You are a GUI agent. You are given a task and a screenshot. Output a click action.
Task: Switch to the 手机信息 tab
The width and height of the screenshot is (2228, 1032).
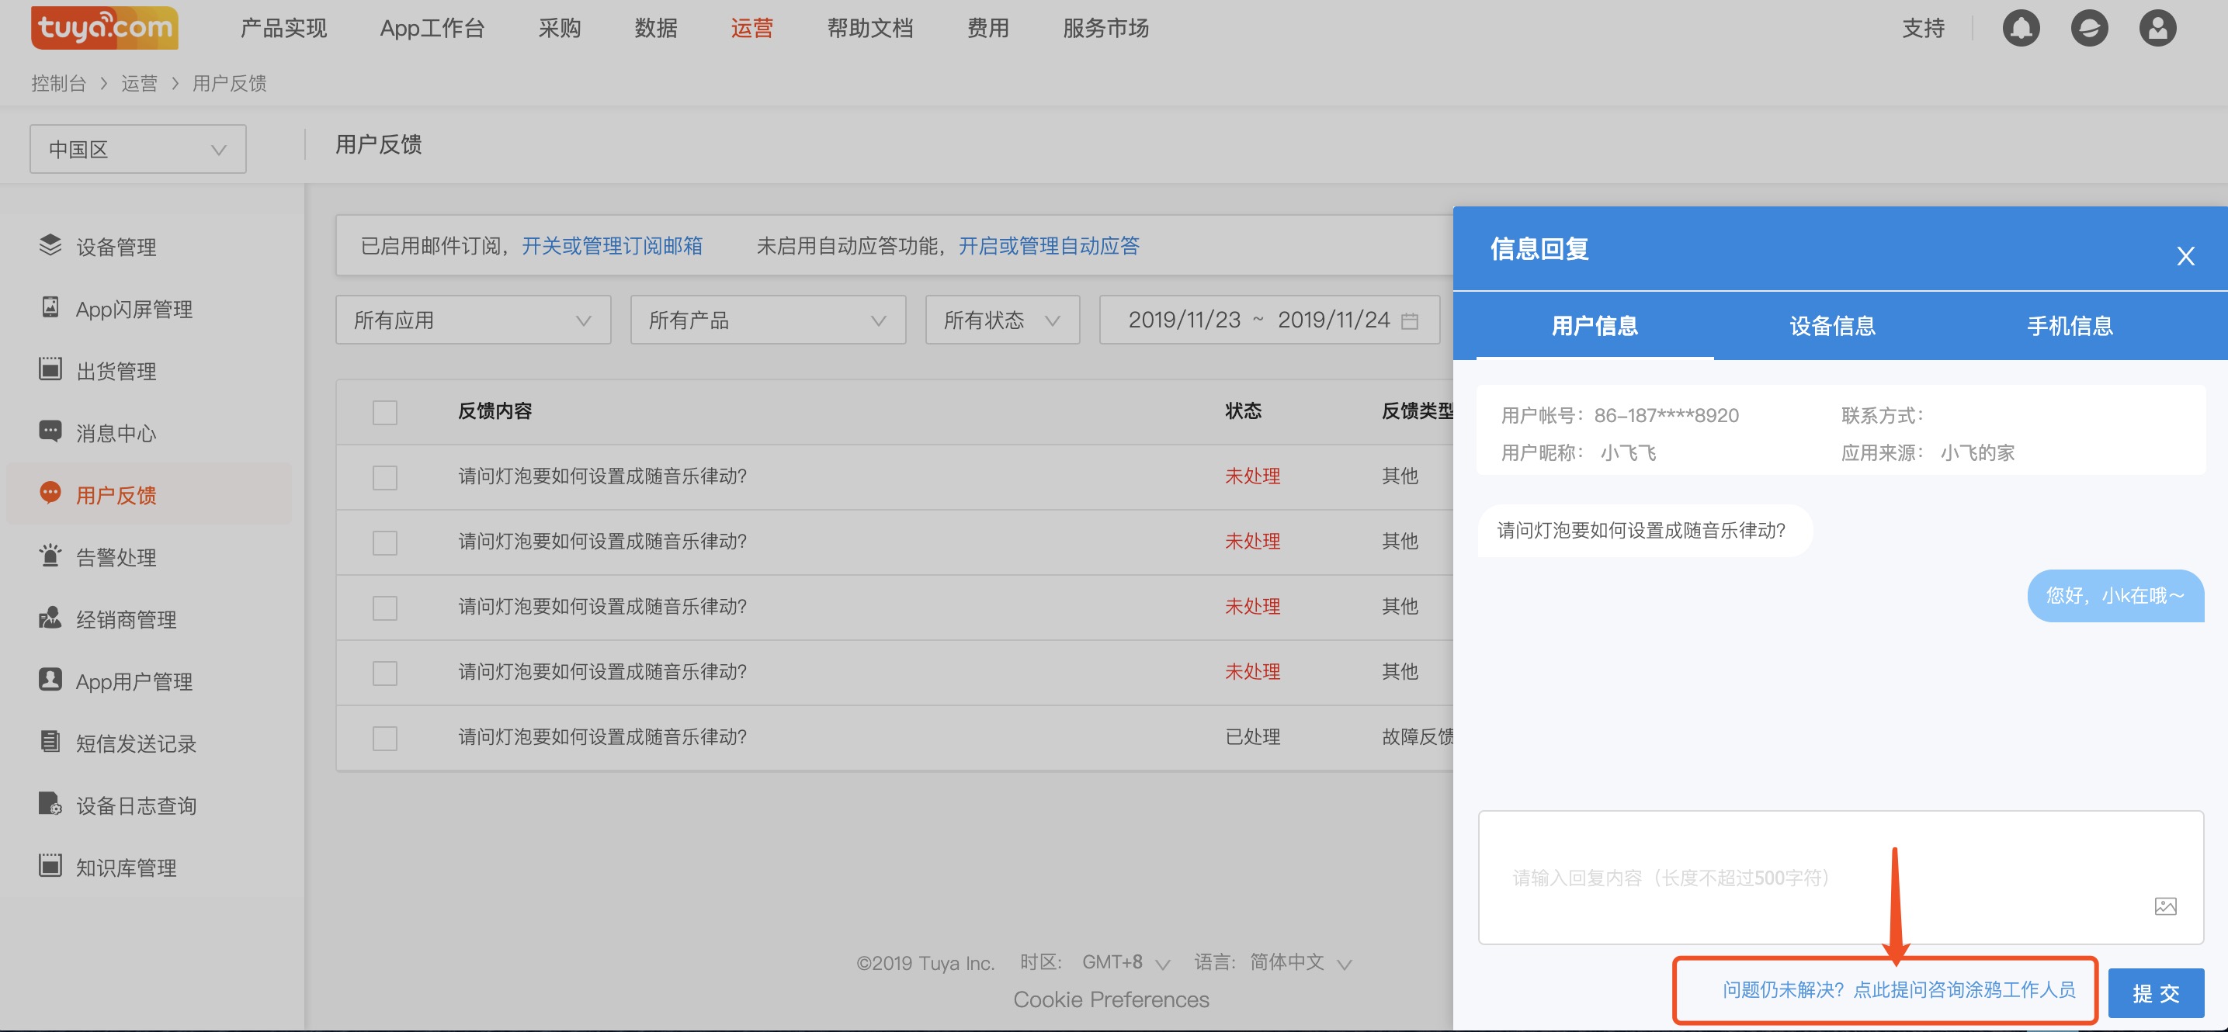tap(2070, 326)
